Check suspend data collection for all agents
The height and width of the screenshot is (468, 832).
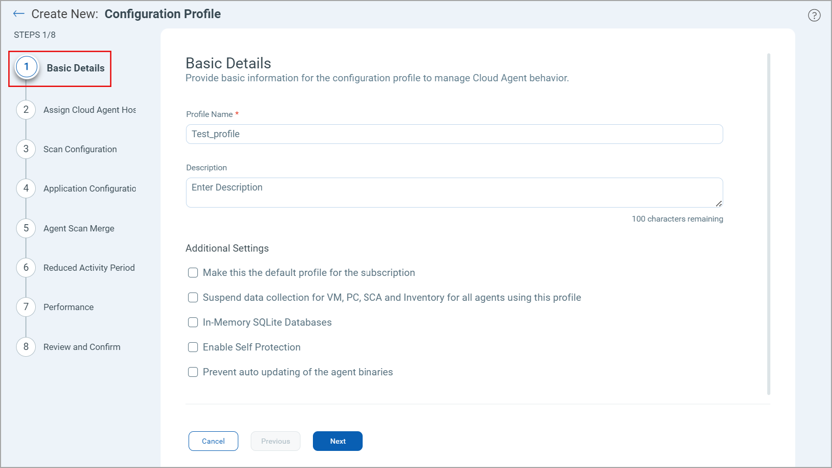(x=193, y=297)
